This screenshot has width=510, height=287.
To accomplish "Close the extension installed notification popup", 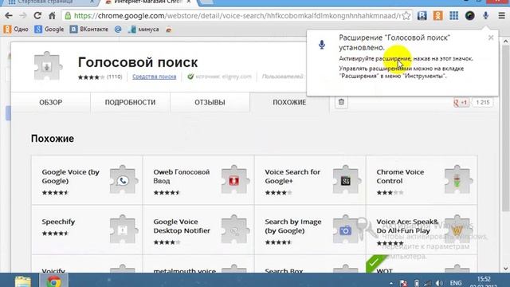I will (x=491, y=37).
